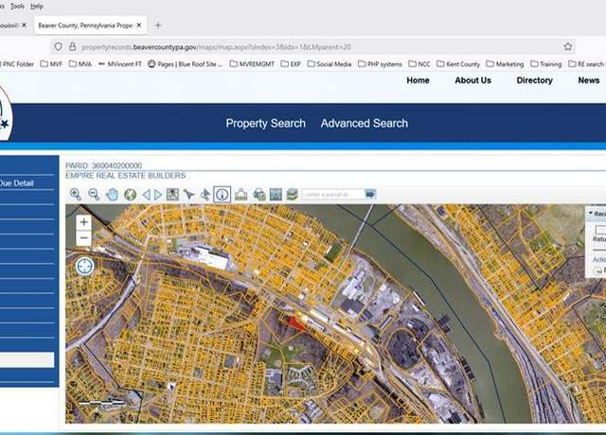Open the Tools browser menu
This screenshot has height=435, width=606.
pos(17,7)
